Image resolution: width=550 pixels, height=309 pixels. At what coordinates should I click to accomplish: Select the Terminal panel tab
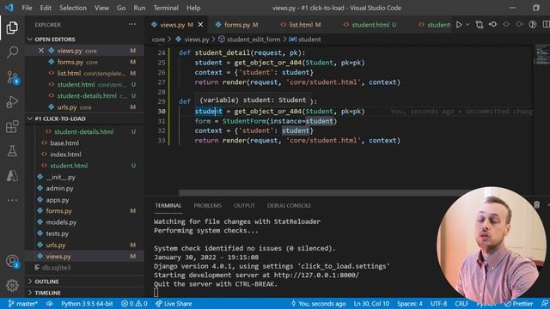168,205
